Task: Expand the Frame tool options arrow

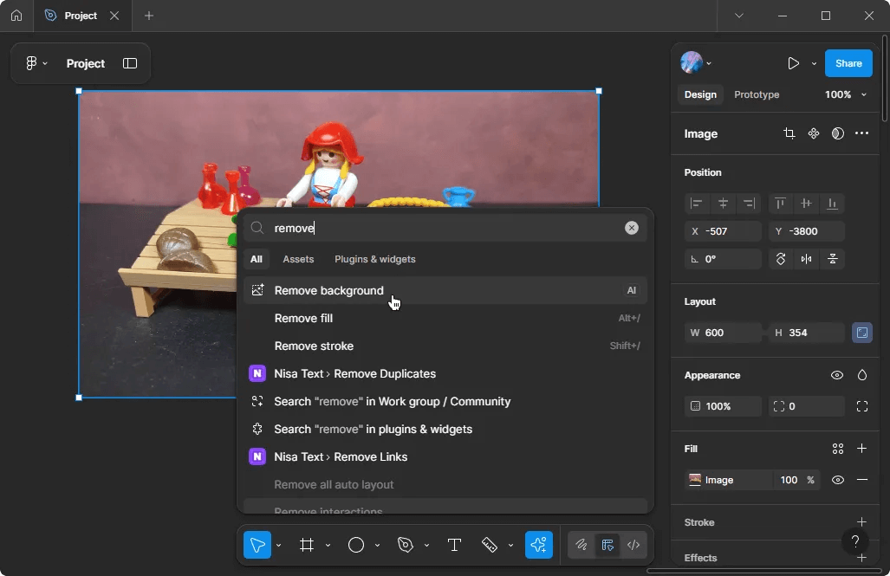Action: pos(328,546)
